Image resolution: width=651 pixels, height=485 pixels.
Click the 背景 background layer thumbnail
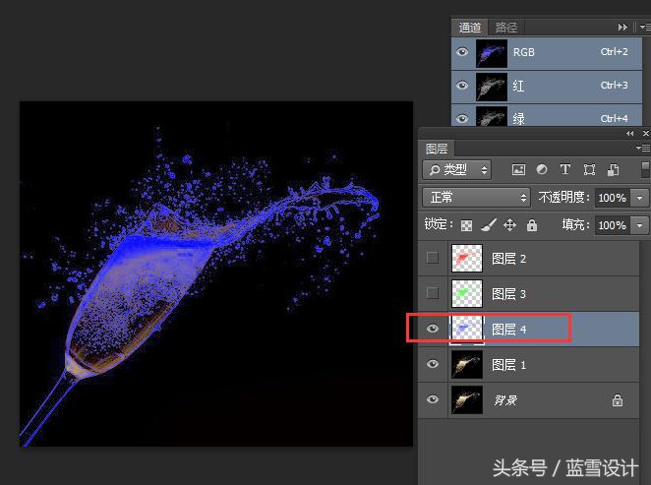tap(467, 399)
